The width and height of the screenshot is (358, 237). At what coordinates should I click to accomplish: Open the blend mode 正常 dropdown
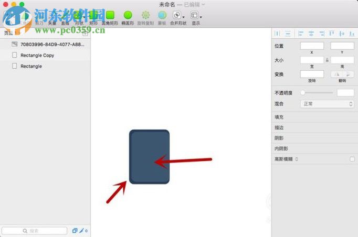click(327, 104)
